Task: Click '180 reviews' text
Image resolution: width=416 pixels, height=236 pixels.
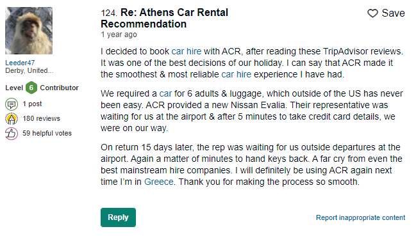Action: [41, 118]
